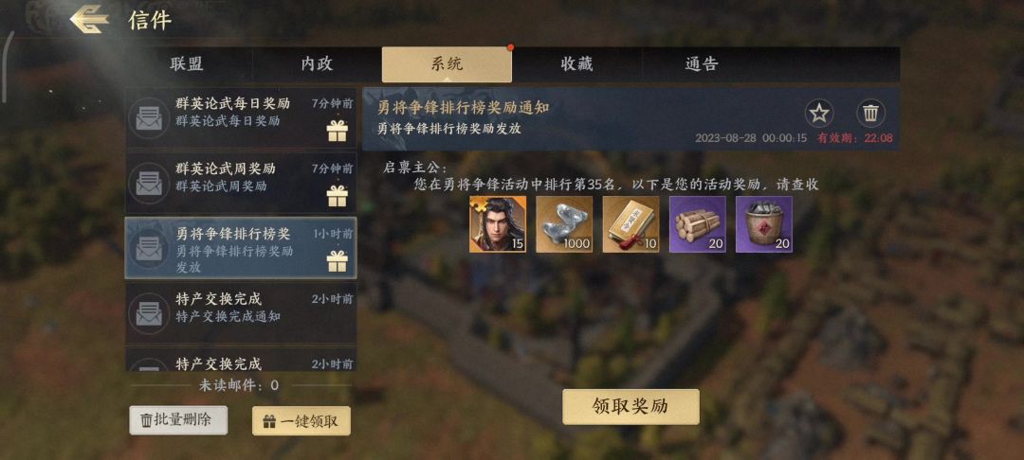This screenshot has height=460, width=1024.
Task: Click the golden back arrow icon
Action: (89, 19)
